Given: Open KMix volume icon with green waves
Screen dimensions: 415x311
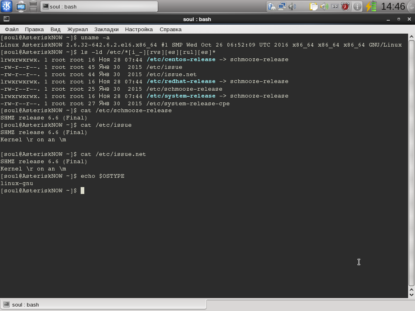Looking at the screenshot, I should [x=324, y=6].
